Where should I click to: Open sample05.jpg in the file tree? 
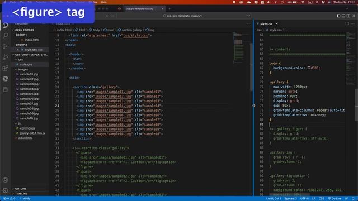click(29, 94)
